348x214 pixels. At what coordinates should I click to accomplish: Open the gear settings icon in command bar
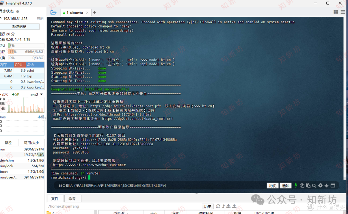320,185
